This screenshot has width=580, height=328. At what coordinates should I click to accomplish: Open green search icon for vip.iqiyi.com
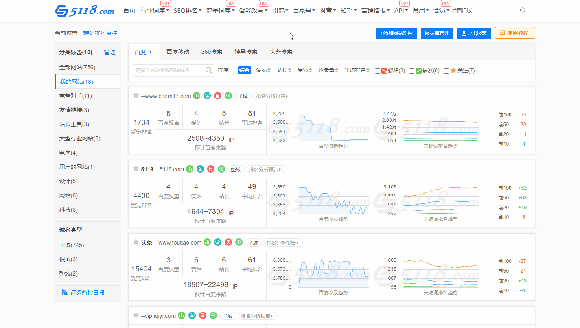pos(213,315)
